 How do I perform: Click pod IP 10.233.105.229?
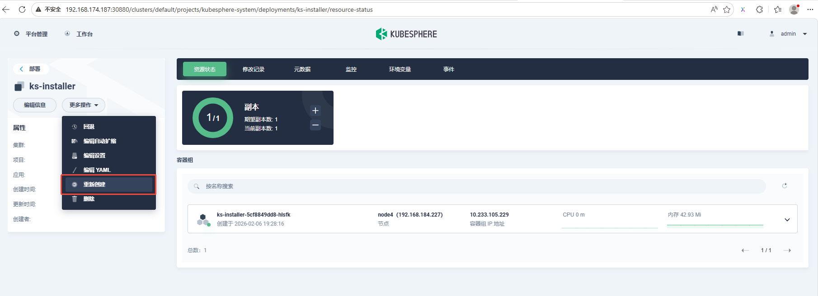[489, 215]
